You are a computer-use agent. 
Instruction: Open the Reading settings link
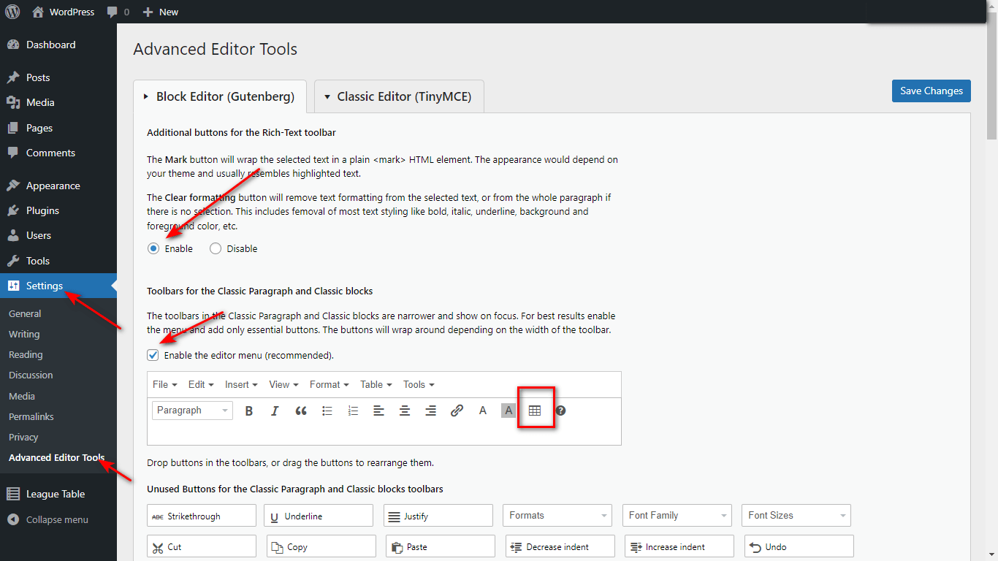click(26, 354)
